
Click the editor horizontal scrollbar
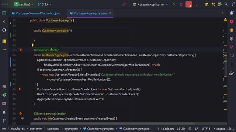coord(112,124)
